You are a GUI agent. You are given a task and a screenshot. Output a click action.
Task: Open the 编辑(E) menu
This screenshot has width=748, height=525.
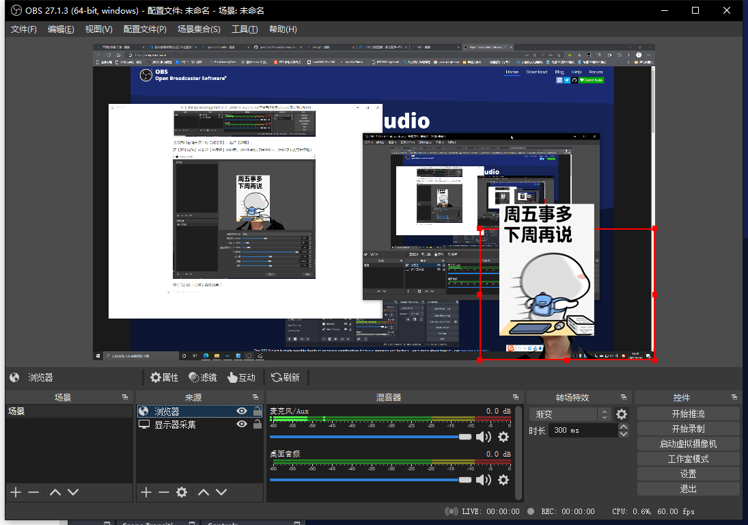[x=61, y=29]
